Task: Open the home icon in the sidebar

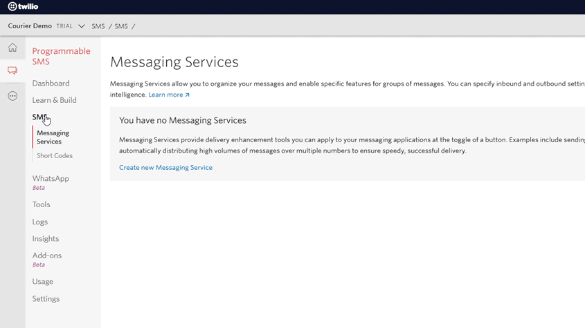Action: 12,48
